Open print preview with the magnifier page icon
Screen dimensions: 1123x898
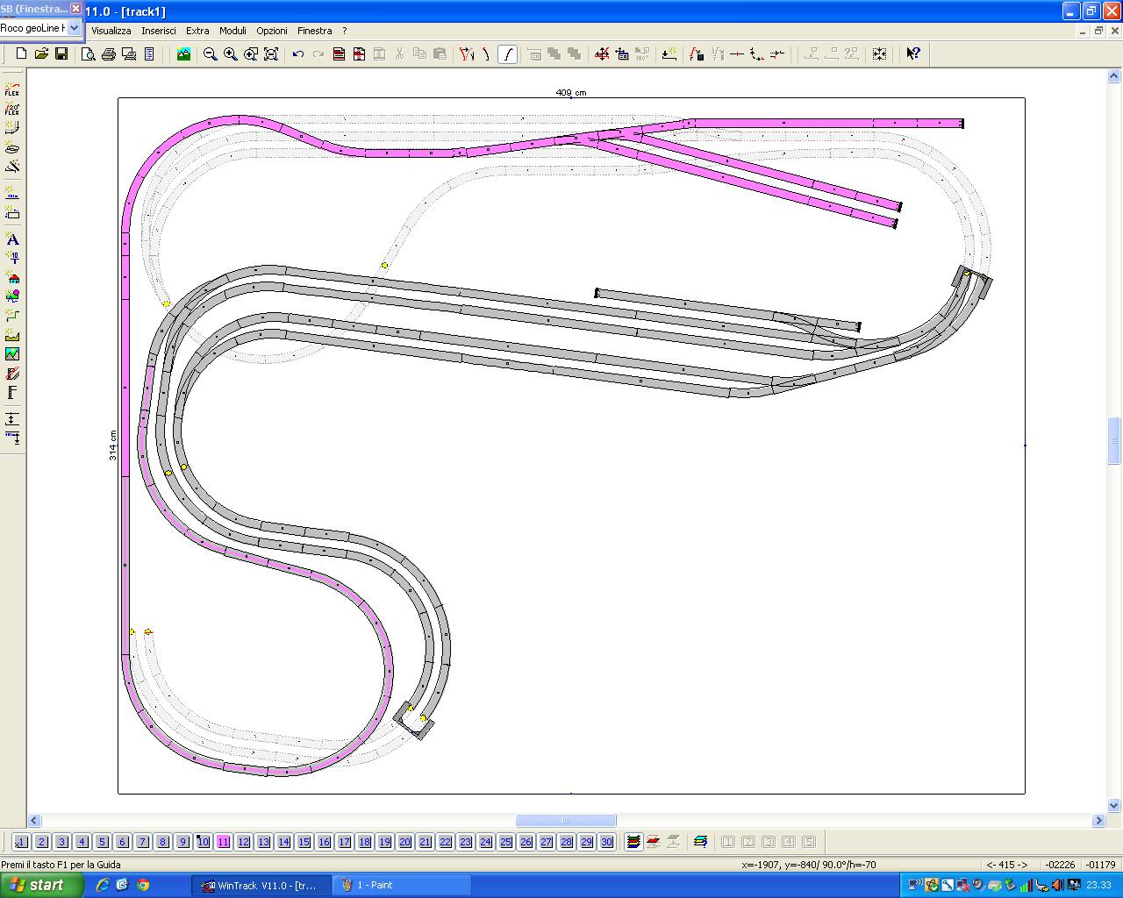[89, 54]
